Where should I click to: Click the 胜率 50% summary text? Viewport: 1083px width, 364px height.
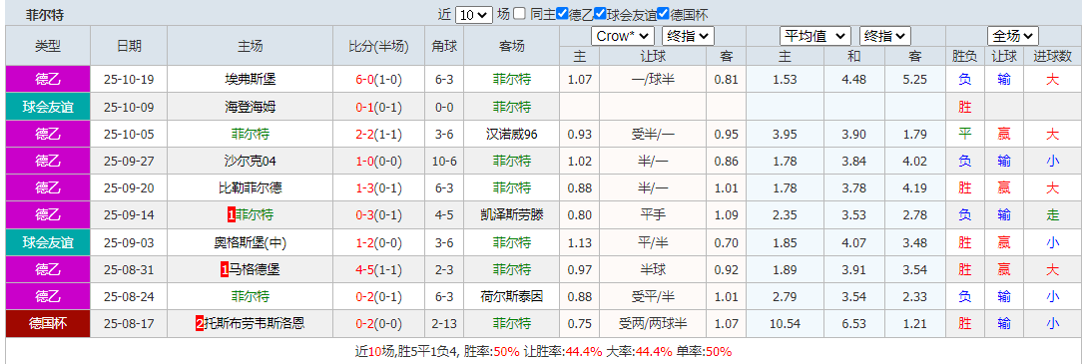pyautogui.click(x=492, y=352)
